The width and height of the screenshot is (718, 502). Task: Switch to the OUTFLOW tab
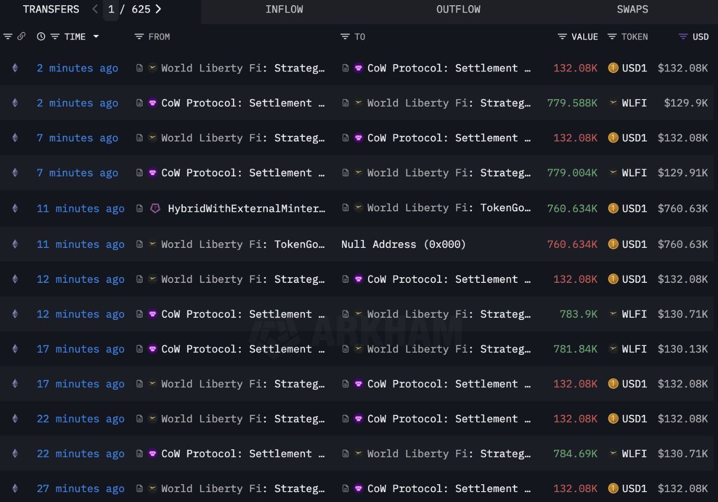[458, 9]
